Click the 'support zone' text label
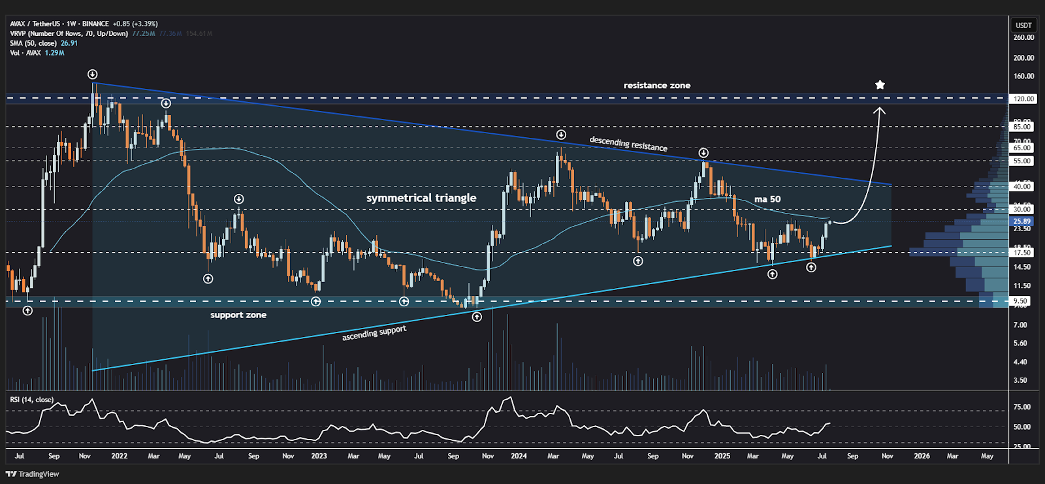 tap(238, 315)
